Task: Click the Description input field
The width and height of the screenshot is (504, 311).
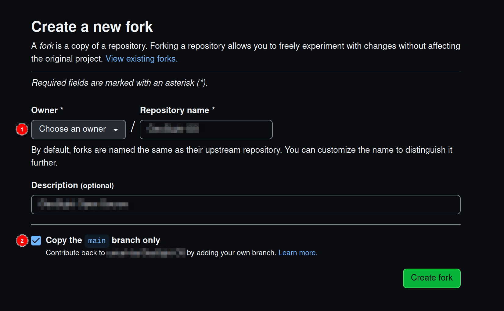Action: click(x=246, y=205)
